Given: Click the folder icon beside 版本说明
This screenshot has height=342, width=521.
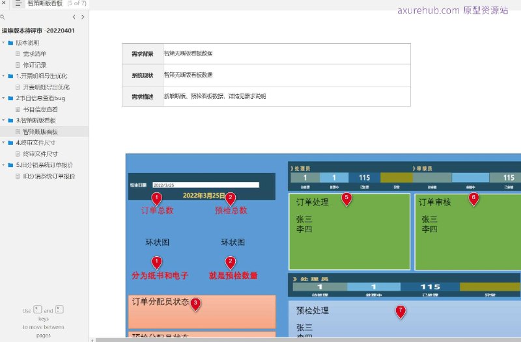Looking at the screenshot, I should (10, 43).
